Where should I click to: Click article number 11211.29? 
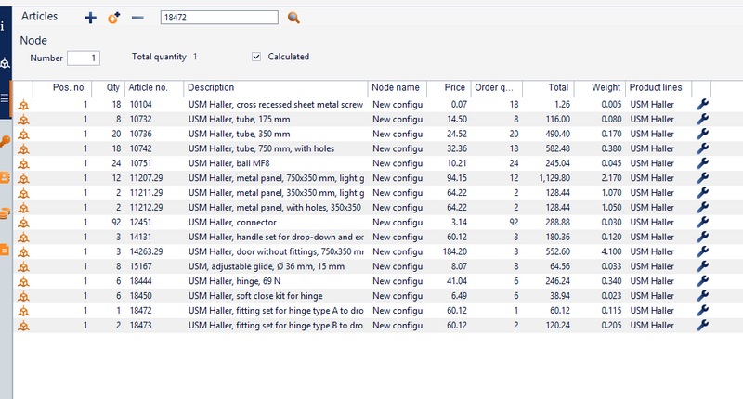pyautogui.click(x=147, y=193)
